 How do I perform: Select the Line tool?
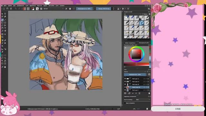point(5,20)
